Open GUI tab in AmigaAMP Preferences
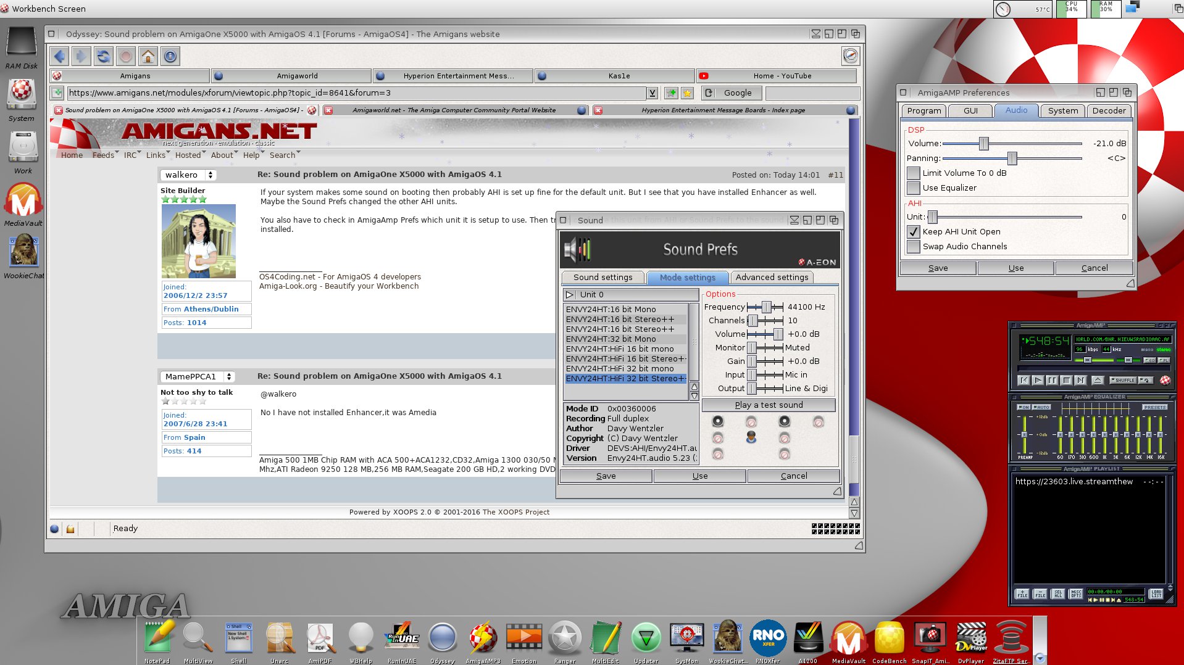Screen dimensions: 1184x665 [970, 111]
